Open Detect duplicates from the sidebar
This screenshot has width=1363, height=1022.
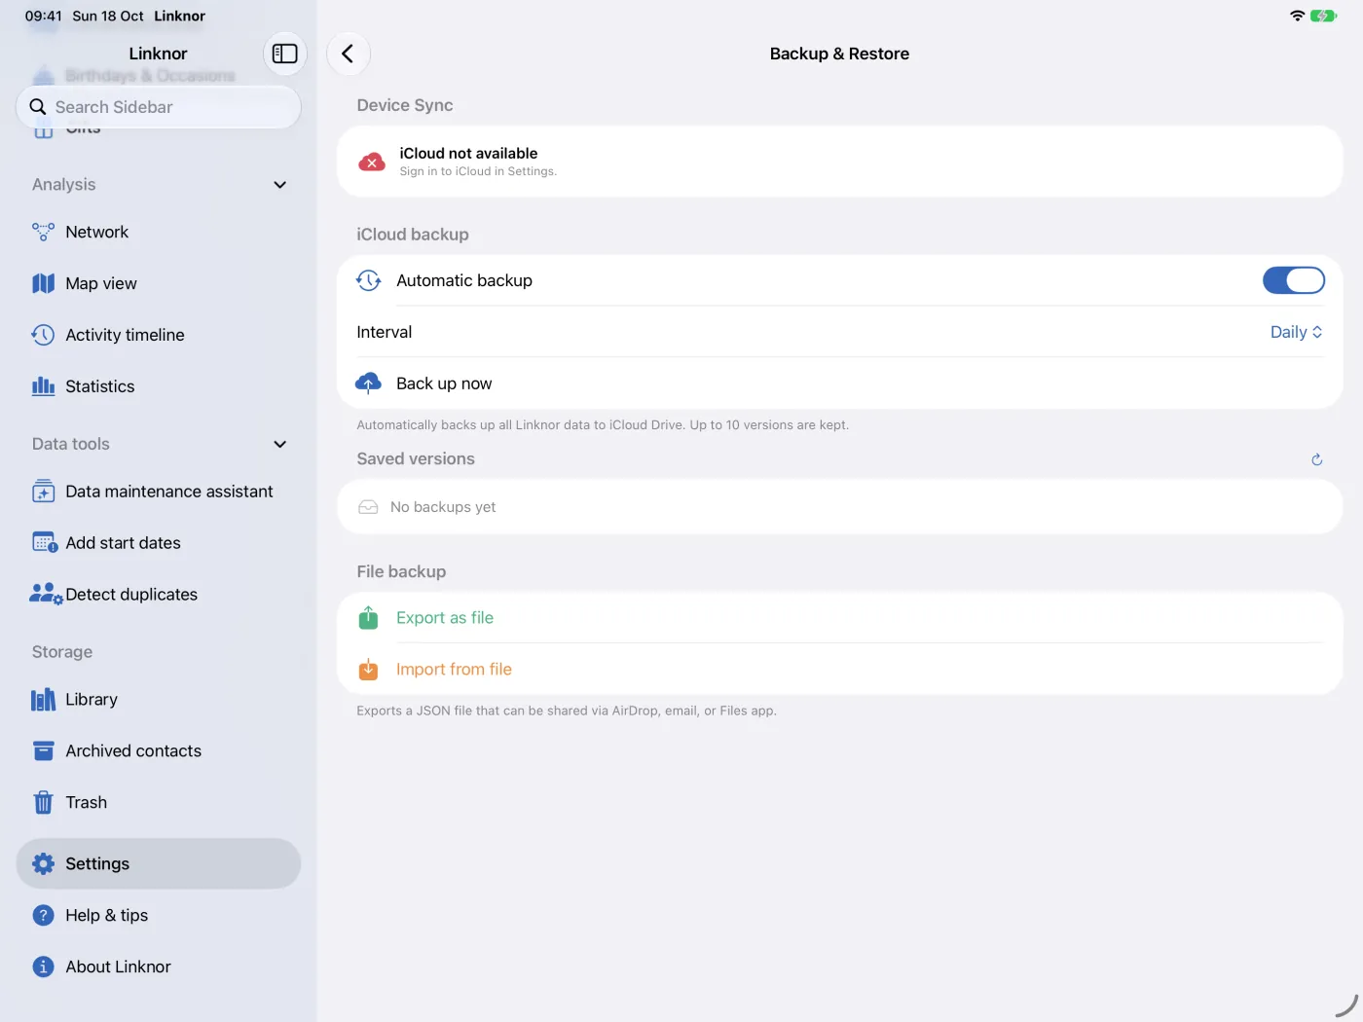point(159,595)
